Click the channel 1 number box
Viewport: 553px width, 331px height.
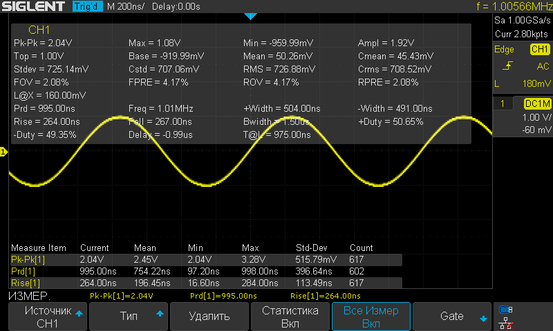(x=503, y=103)
